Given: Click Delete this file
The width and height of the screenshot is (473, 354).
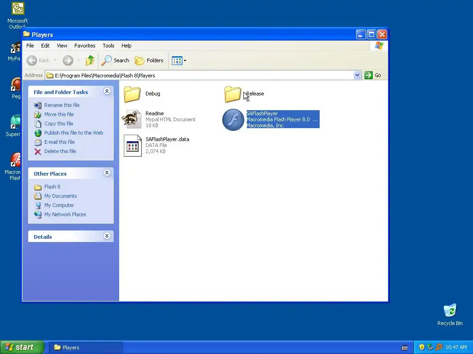Looking at the screenshot, I should (60, 151).
